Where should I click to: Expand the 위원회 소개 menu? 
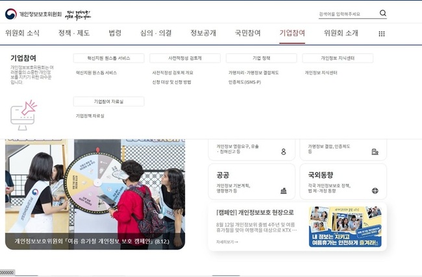click(341, 33)
